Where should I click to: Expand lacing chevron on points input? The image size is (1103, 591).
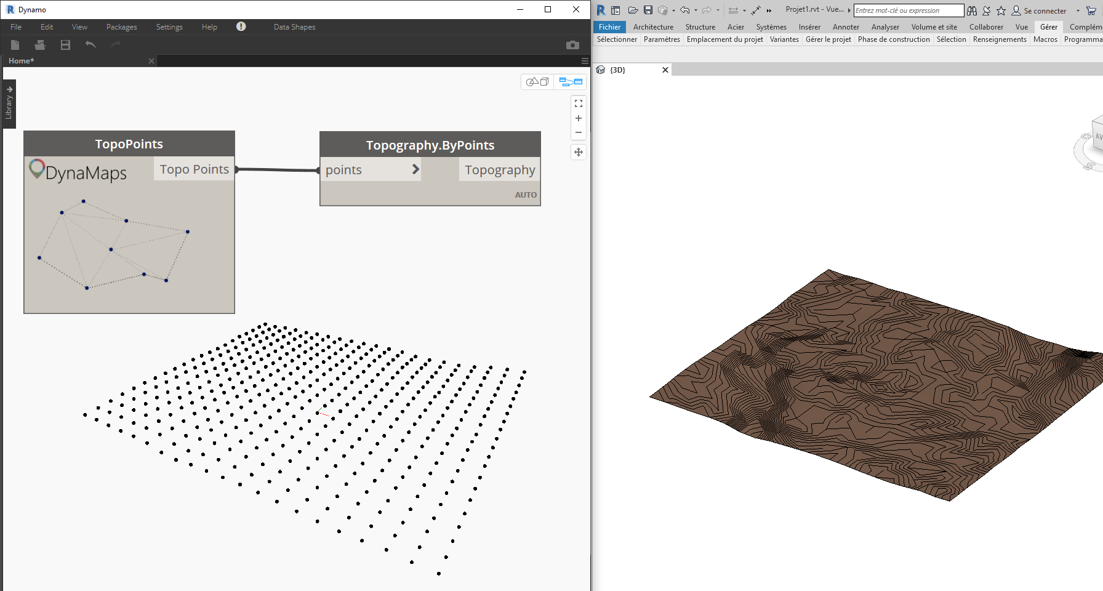(x=415, y=169)
